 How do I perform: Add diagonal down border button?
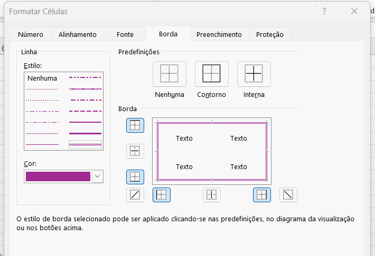(288, 195)
